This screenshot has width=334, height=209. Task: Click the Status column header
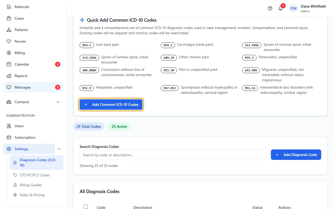point(257,207)
